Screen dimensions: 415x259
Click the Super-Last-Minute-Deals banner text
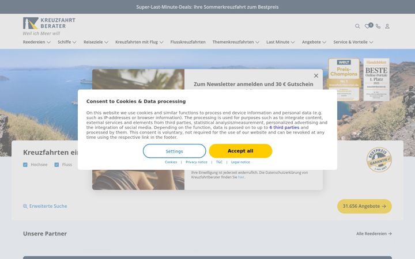pyautogui.click(x=207, y=7)
